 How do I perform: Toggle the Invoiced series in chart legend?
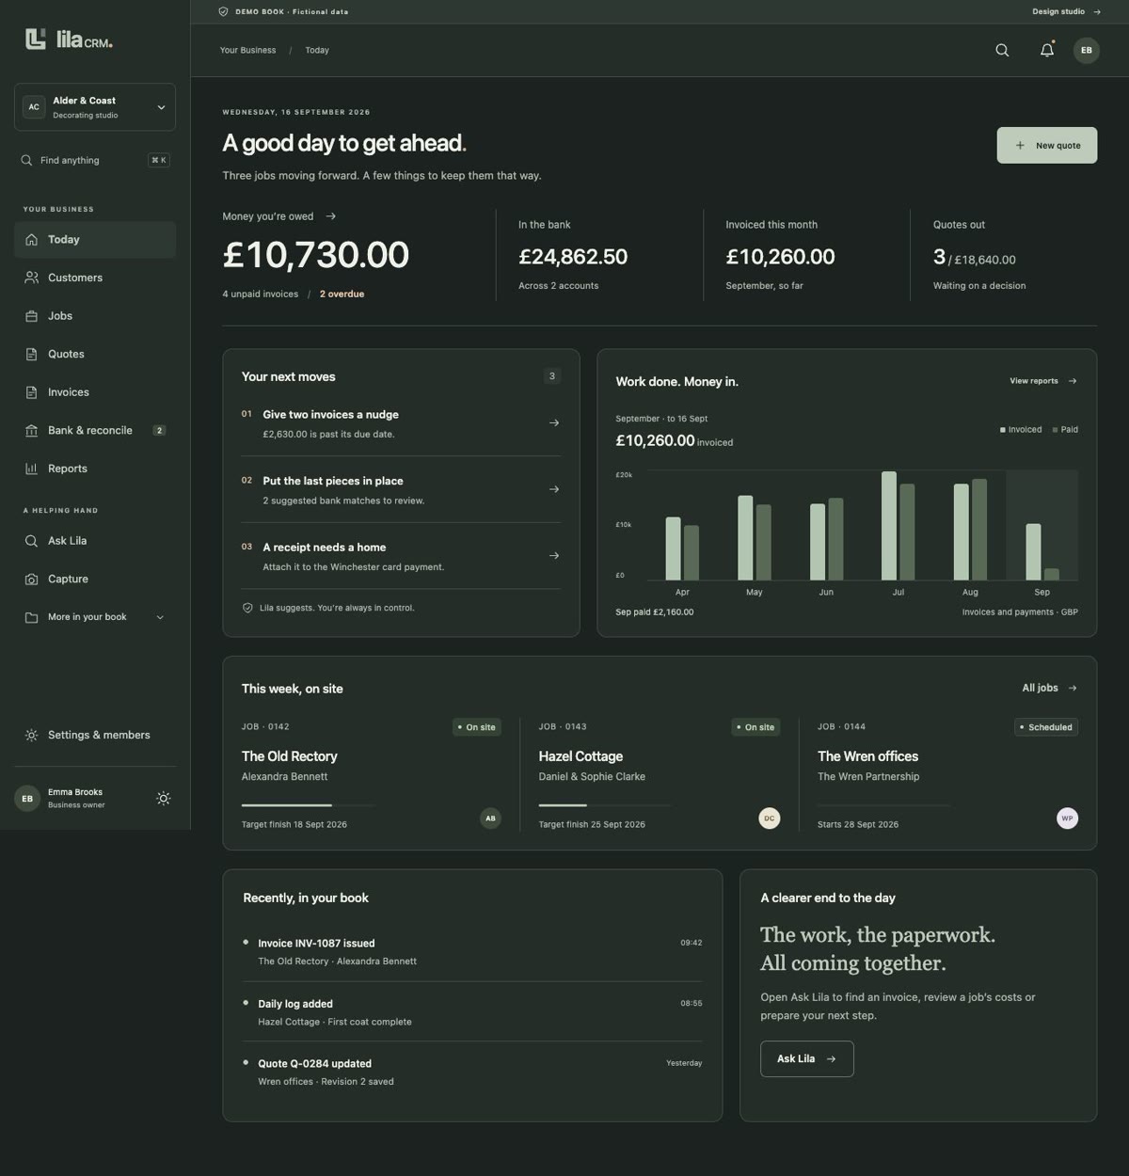click(1021, 430)
